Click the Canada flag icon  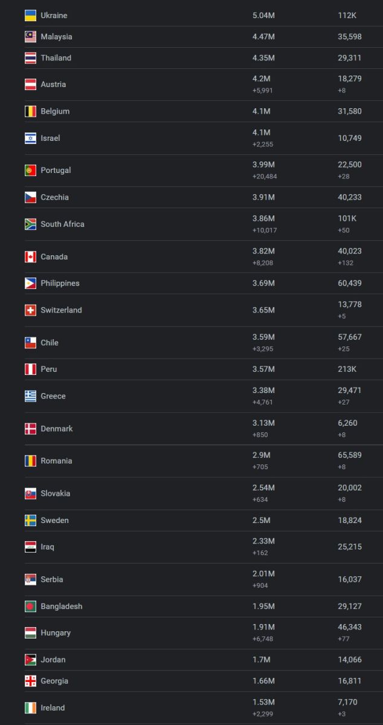[x=30, y=257]
